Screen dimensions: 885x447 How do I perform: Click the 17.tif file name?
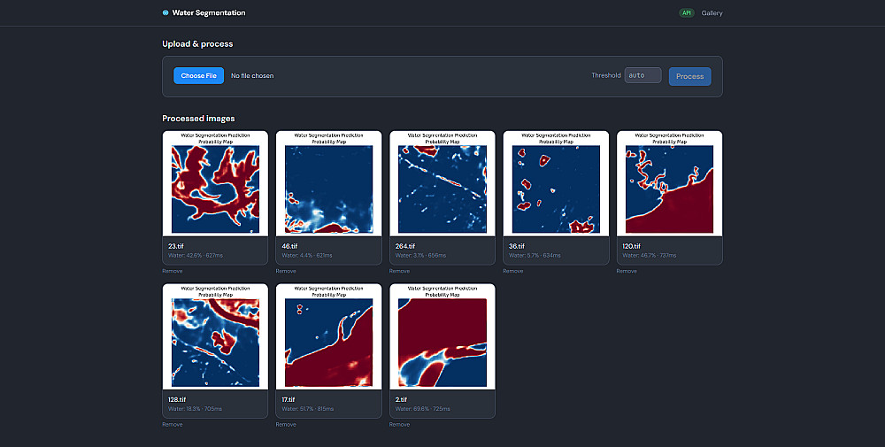289,399
